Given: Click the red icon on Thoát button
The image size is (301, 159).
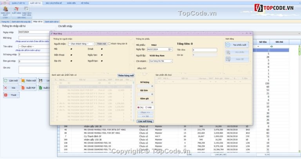Looking at the screenshot, I should (x=6, y=95).
